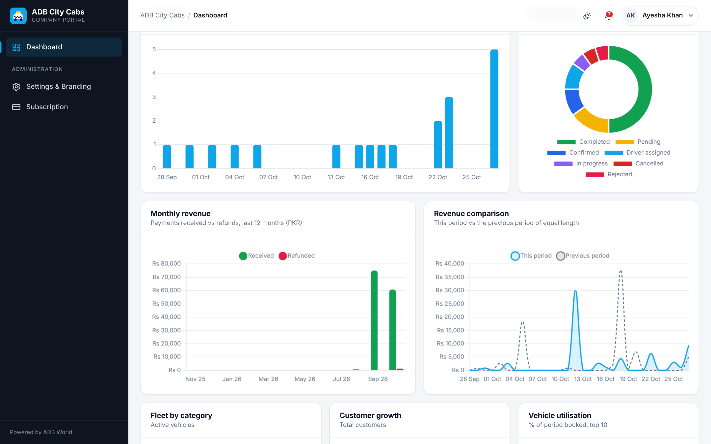Image resolution: width=711 pixels, height=444 pixels.
Task: Click the Driver assigned legend swatch
Action: (614, 153)
